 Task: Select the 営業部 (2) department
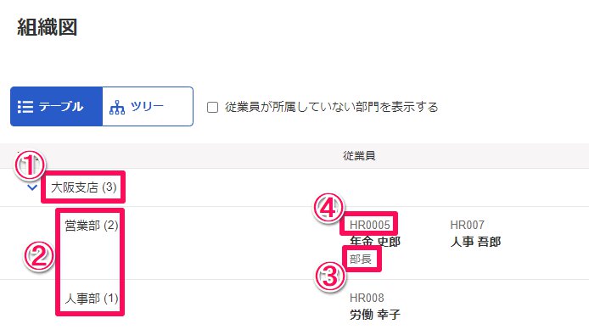[x=92, y=226]
